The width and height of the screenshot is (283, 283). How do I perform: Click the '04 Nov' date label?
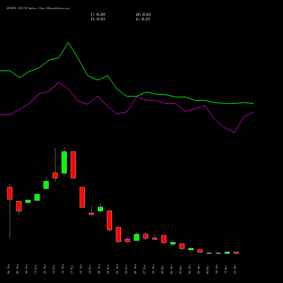pos(8,269)
